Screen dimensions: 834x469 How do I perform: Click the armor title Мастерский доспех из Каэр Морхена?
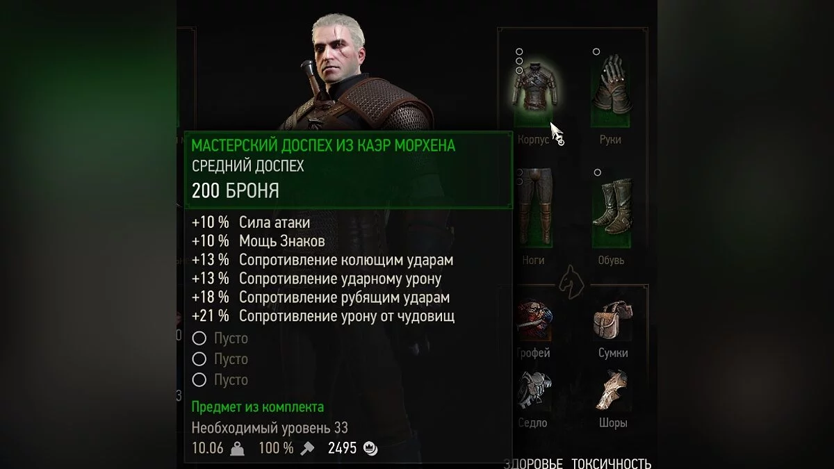pyautogui.click(x=324, y=146)
